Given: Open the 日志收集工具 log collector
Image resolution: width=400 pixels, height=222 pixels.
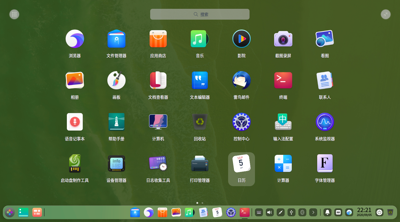Looking at the screenshot, I should pos(158,164).
